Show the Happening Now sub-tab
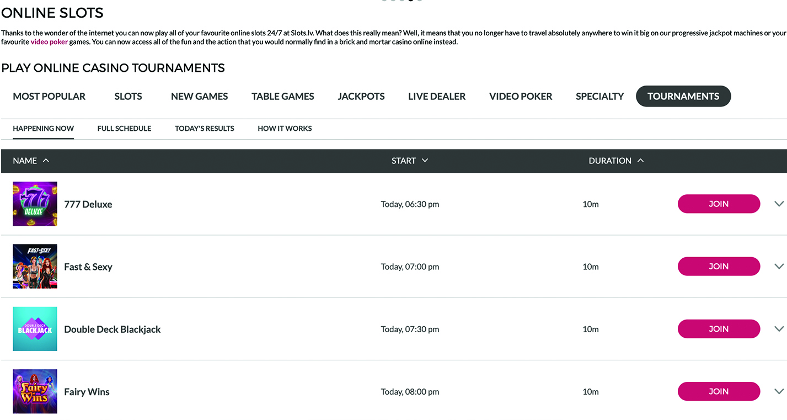Image resolution: width=787 pixels, height=420 pixels. [43, 129]
